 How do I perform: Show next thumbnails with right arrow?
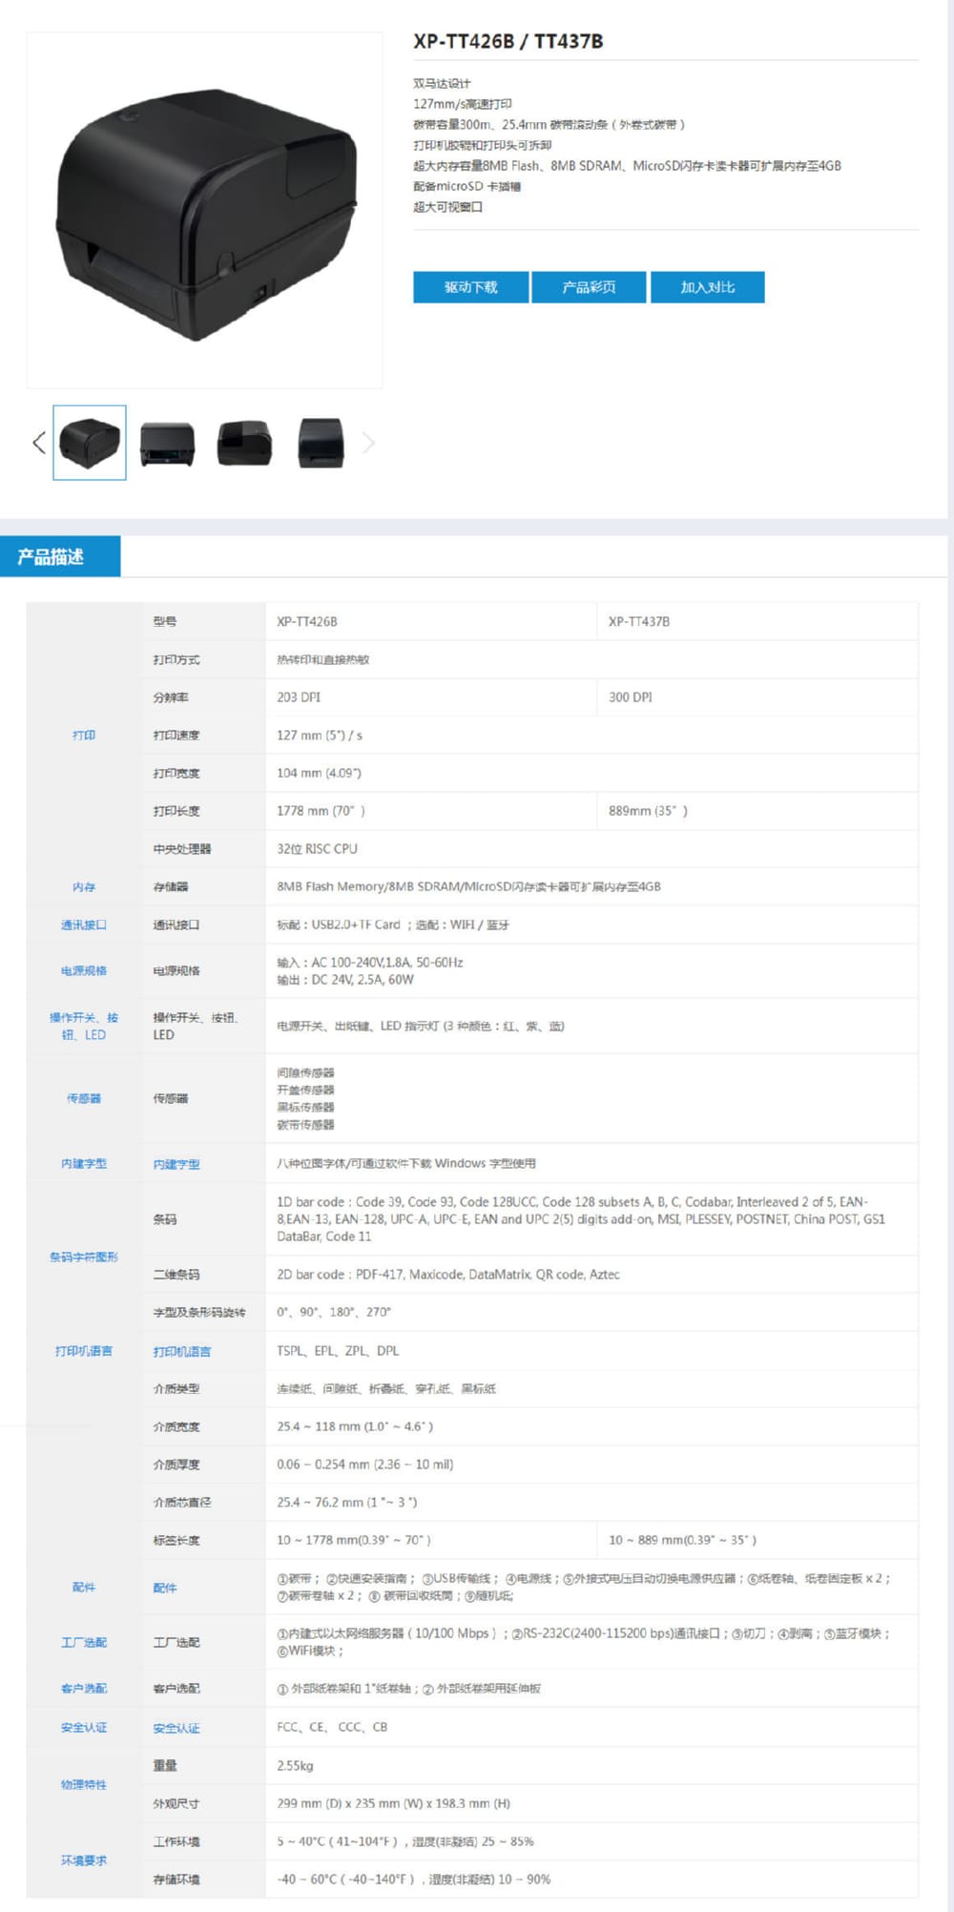(x=369, y=443)
